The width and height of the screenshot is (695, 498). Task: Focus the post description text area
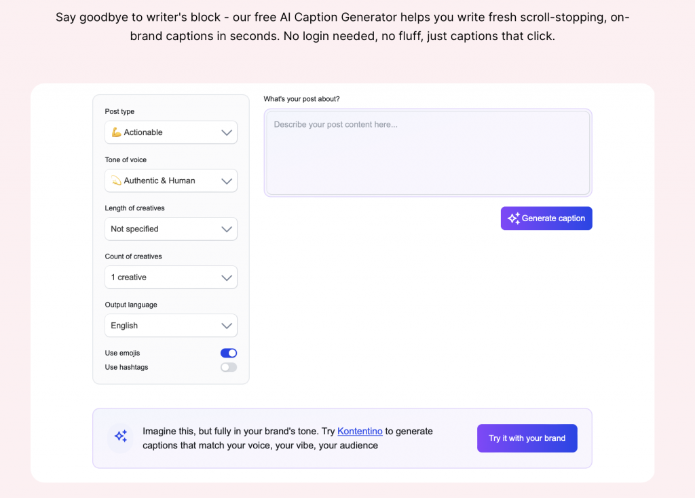pyautogui.click(x=428, y=153)
